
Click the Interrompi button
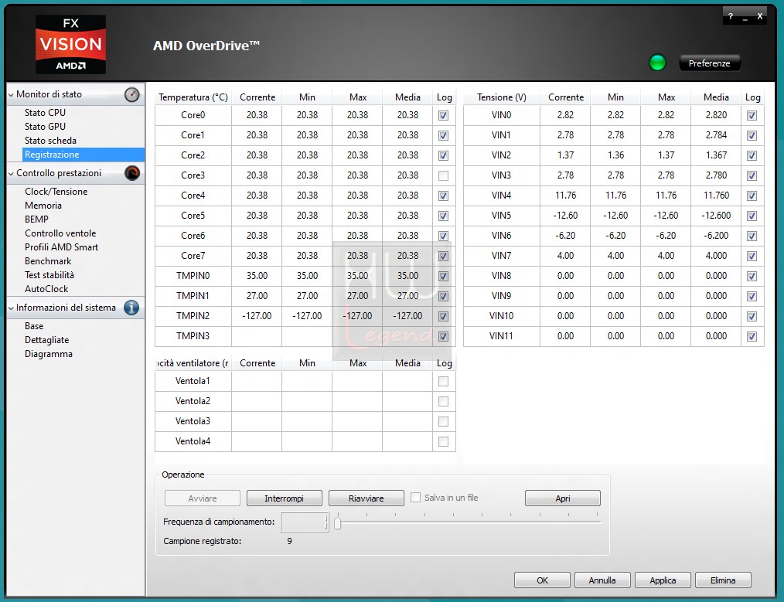pos(284,498)
